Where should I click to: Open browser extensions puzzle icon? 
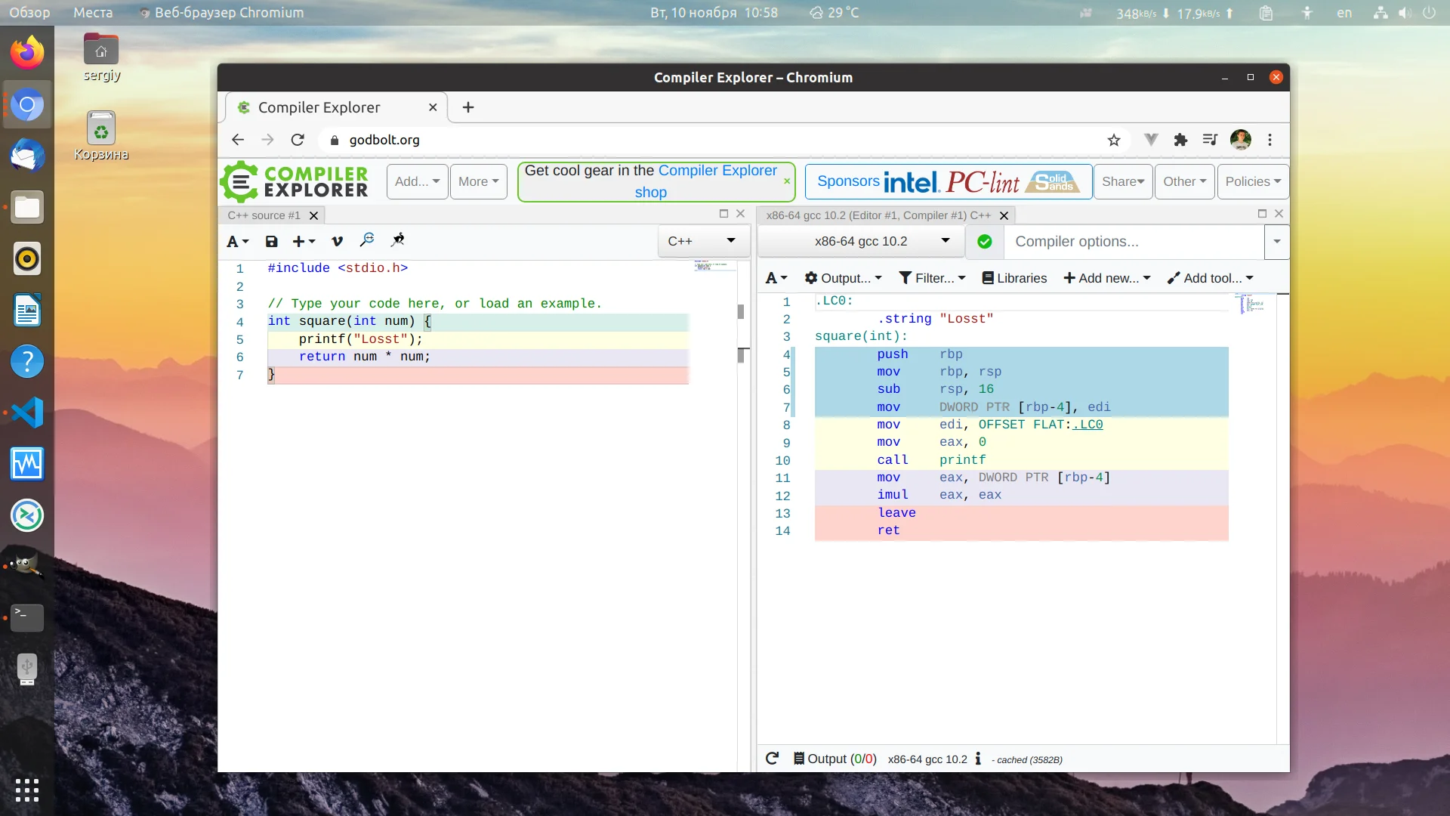click(x=1180, y=140)
